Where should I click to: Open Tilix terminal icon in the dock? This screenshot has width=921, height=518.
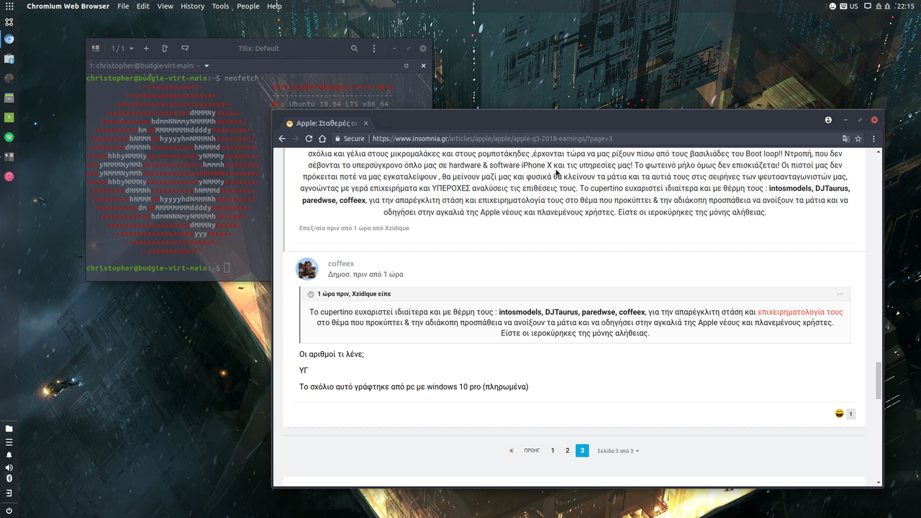[9, 156]
